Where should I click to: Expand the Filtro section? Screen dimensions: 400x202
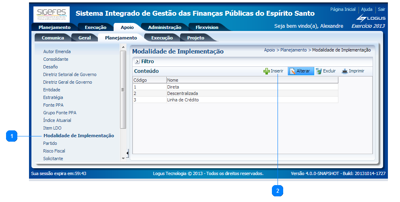coord(137,62)
